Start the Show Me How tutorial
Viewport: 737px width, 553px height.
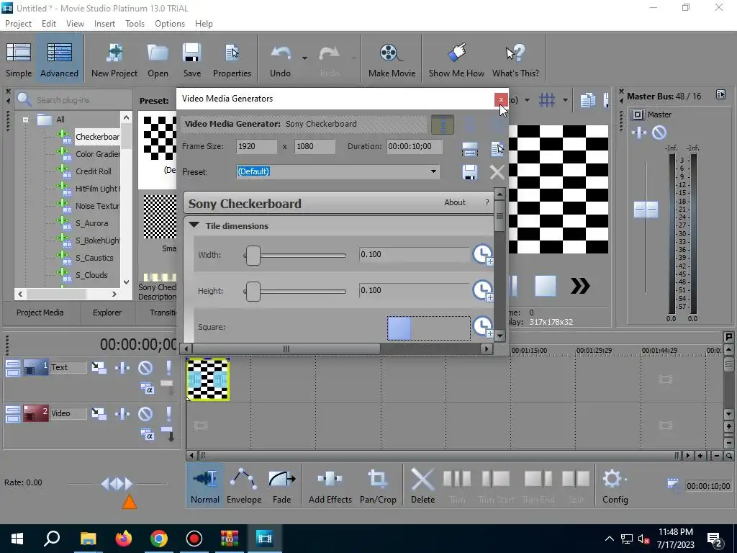point(456,59)
